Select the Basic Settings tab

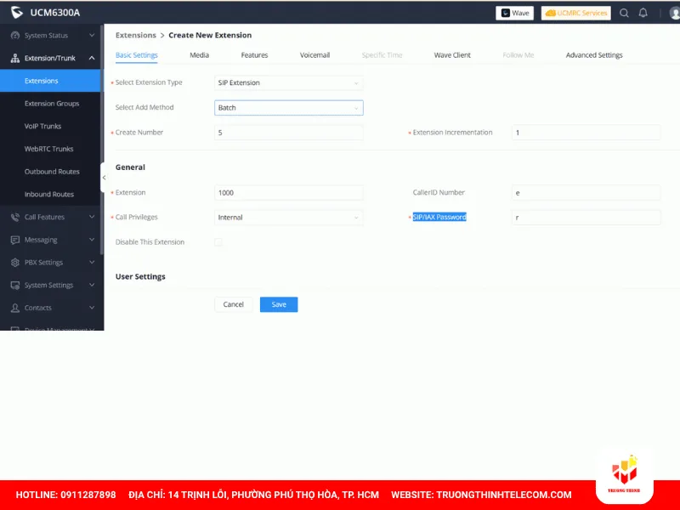pos(137,55)
